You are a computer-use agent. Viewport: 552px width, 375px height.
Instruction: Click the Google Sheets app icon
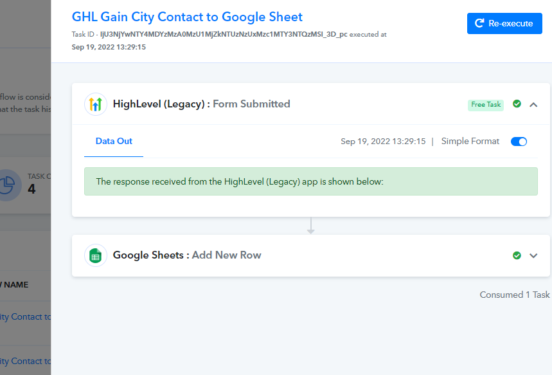click(96, 255)
